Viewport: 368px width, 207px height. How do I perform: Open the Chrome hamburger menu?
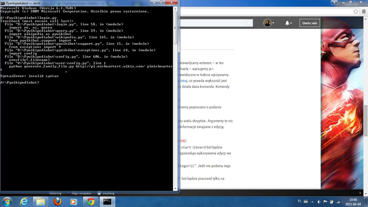pyautogui.click(x=364, y=11)
